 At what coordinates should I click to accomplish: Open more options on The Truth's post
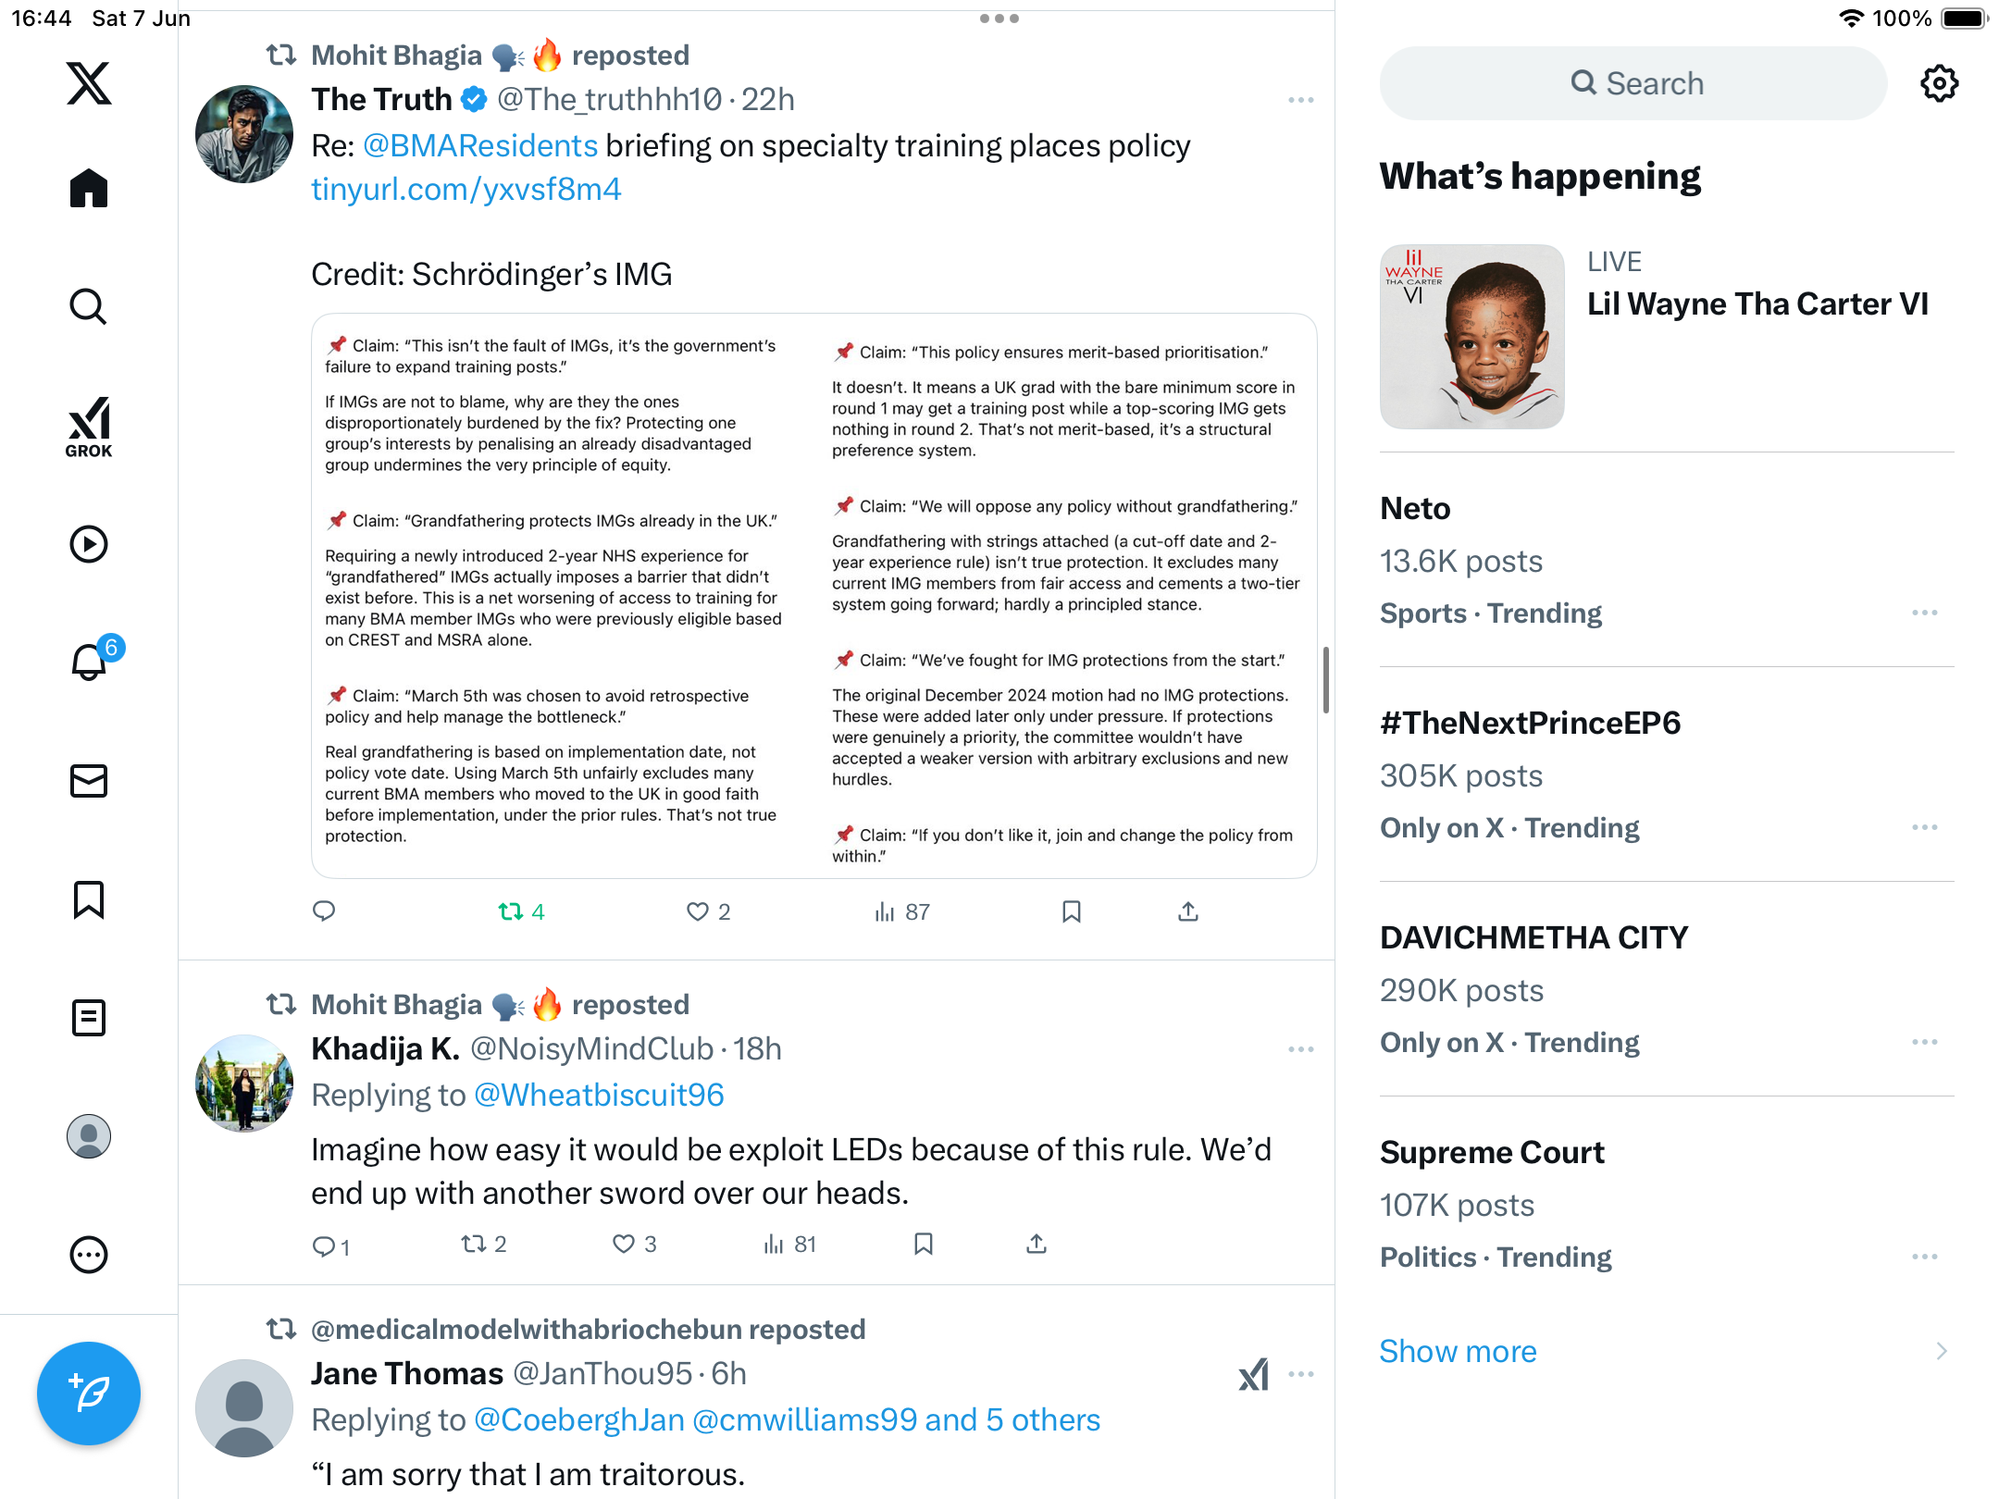click(x=1300, y=100)
